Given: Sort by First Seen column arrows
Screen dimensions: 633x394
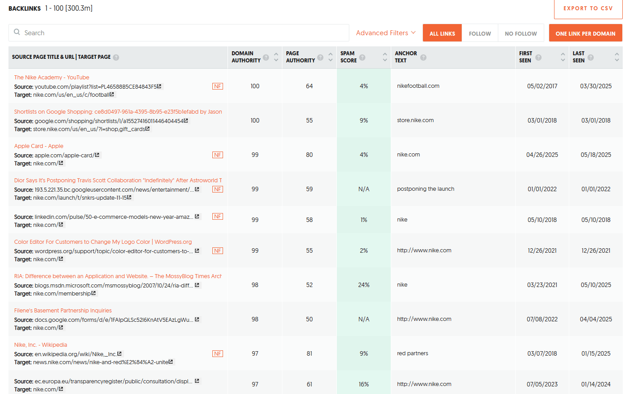Looking at the screenshot, I should point(563,57).
